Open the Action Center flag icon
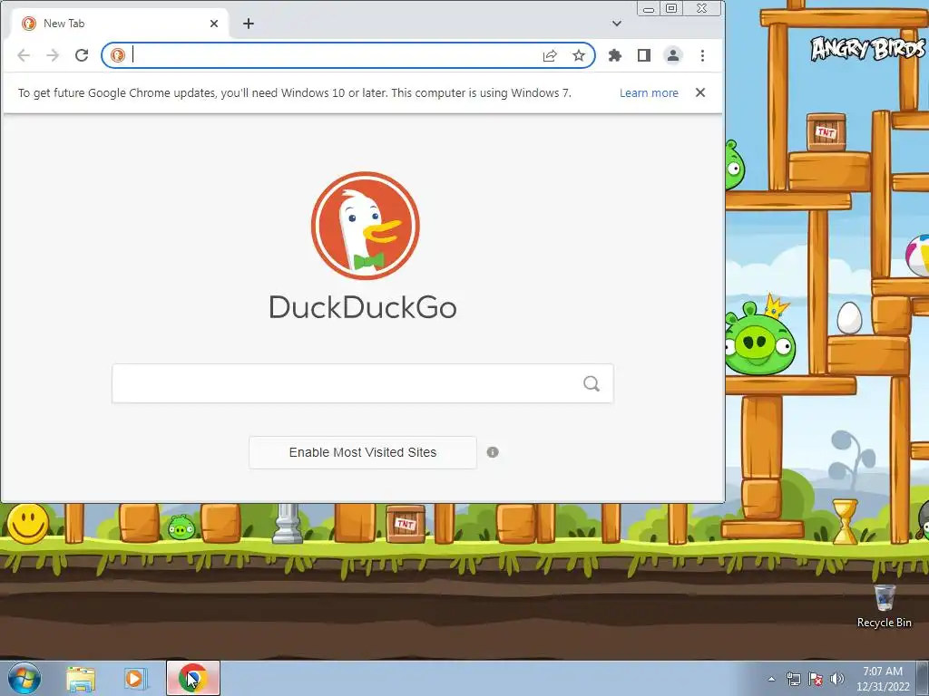This screenshot has width=929, height=696. 816,679
